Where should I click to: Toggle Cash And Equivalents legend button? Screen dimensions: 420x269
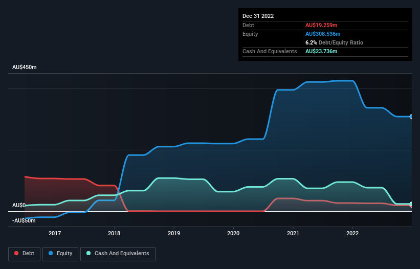pyautogui.click(x=118, y=254)
